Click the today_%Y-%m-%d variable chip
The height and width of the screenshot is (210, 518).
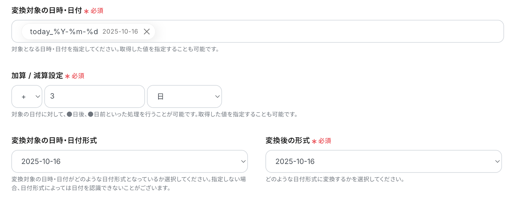coord(64,32)
